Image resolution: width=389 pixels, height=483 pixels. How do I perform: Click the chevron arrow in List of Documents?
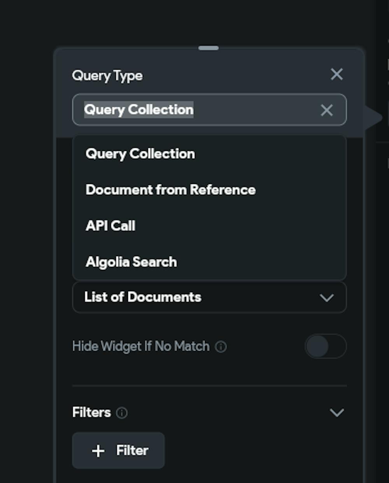click(x=326, y=298)
